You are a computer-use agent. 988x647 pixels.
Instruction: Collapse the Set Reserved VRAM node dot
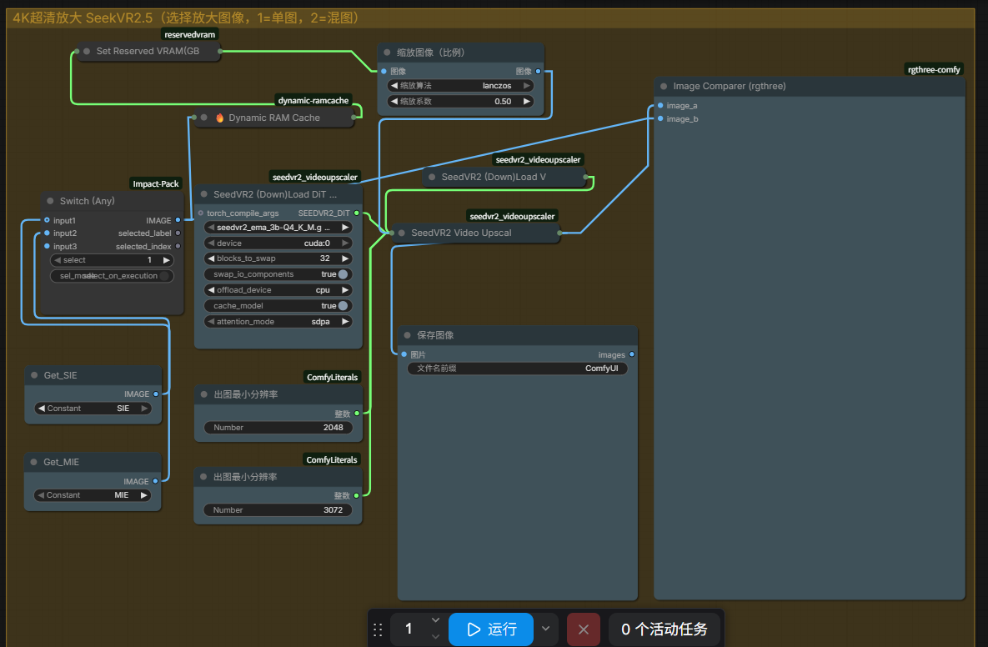tap(87, 51)
